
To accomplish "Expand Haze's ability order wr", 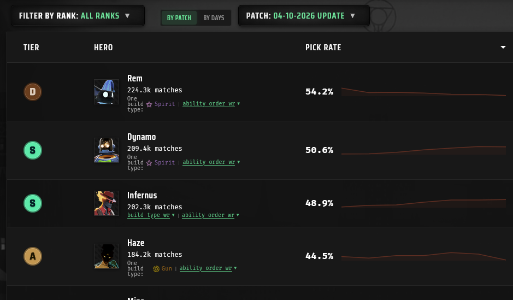I will click(208, 268).
